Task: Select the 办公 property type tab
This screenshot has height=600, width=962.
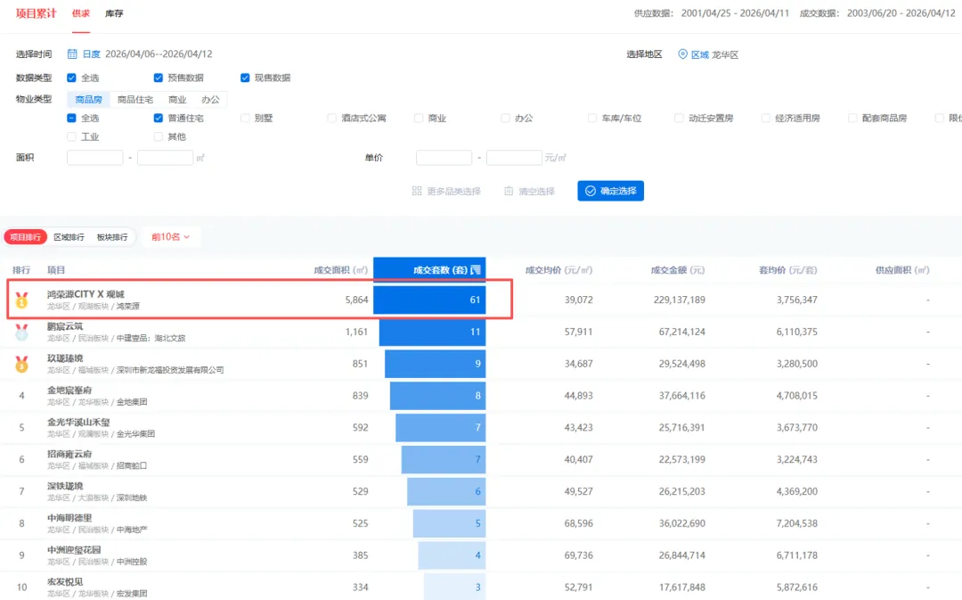Action: pos(210,100)
